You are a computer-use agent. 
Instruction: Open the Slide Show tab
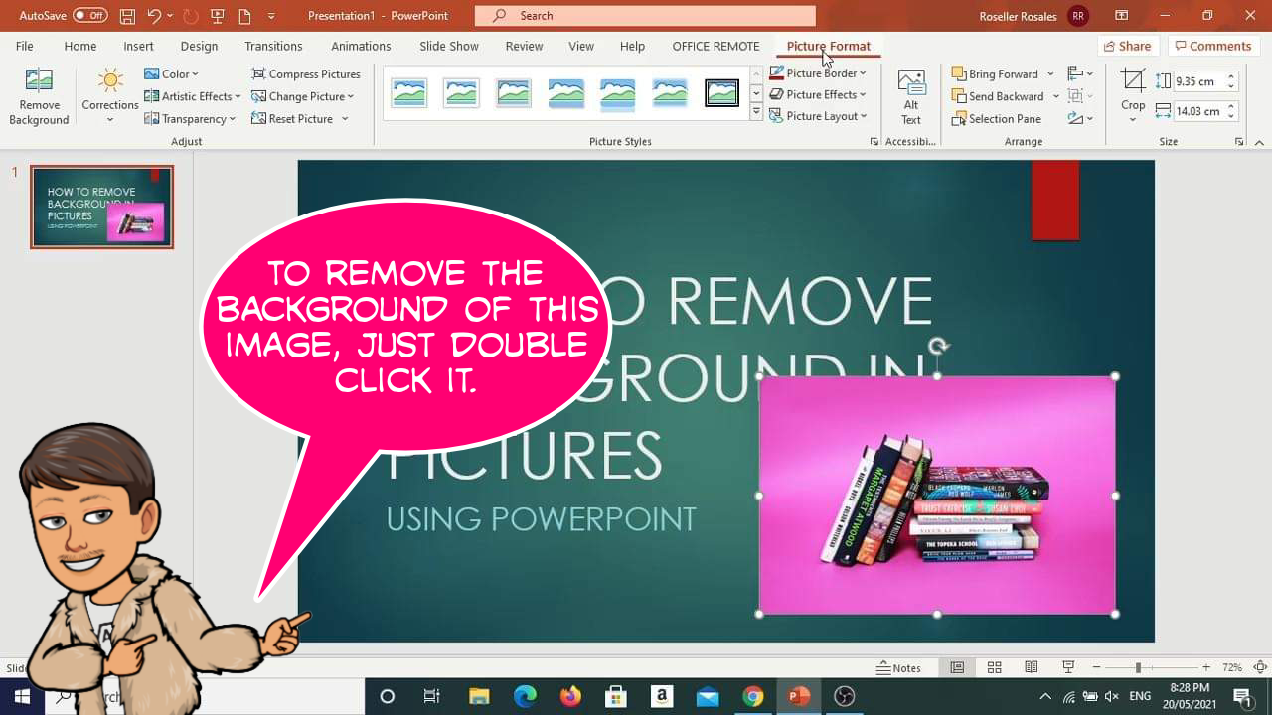pos(448,46)
